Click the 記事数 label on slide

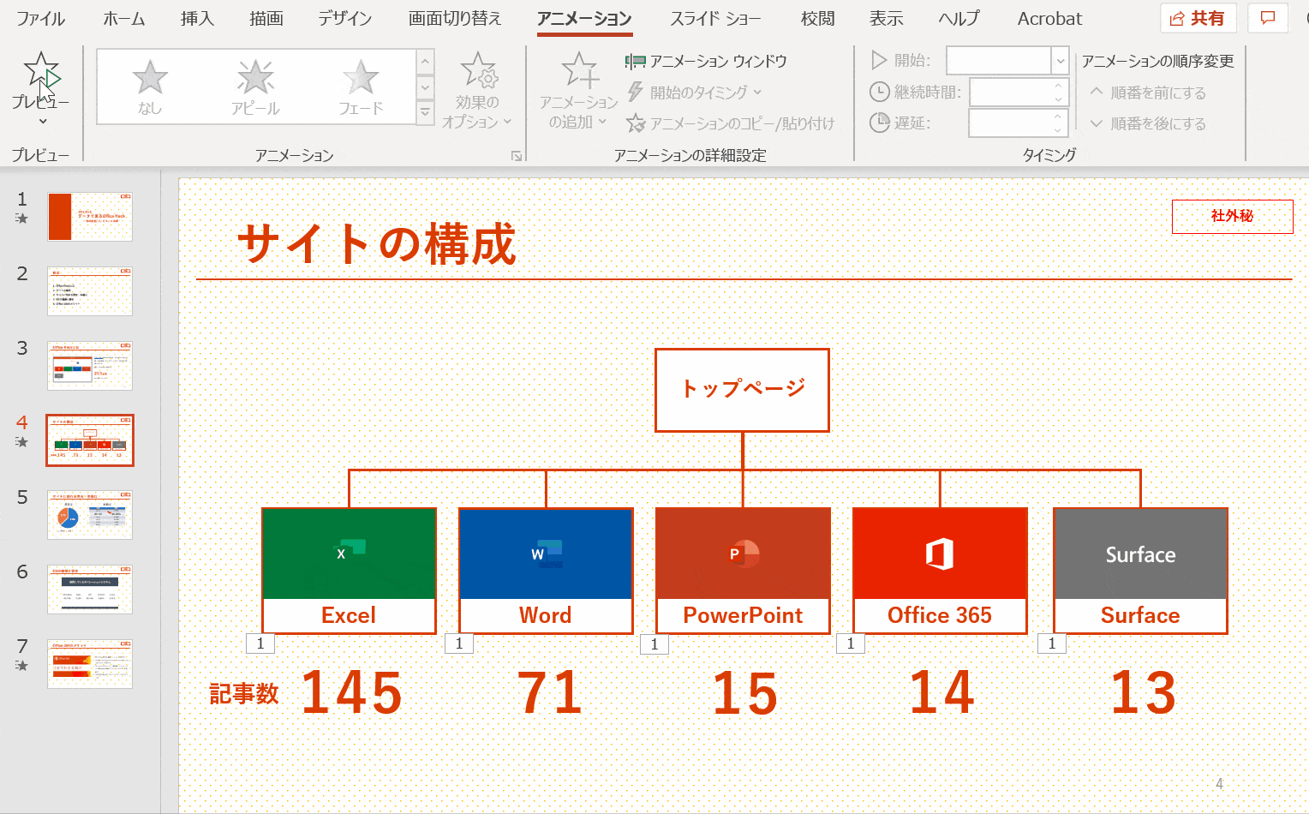(244, 693)
